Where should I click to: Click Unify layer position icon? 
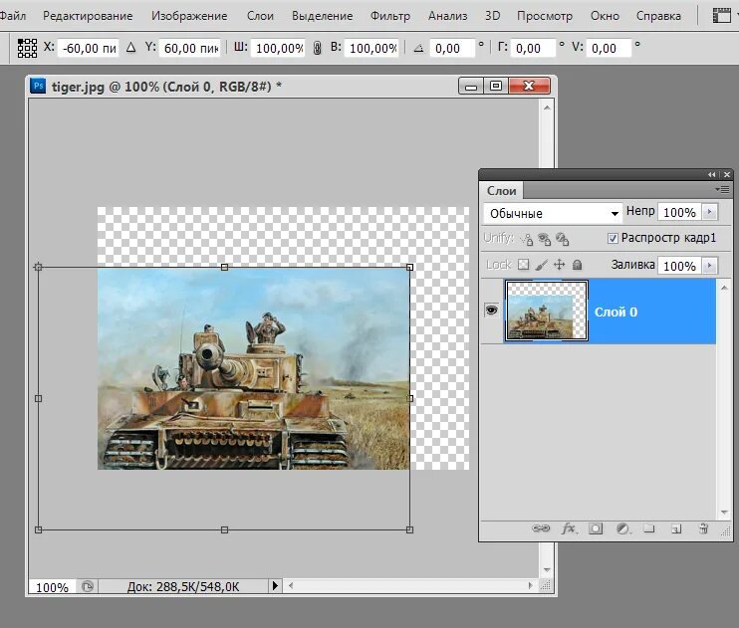526,239
